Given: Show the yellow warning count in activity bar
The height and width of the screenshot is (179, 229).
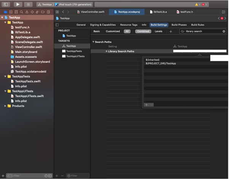Looking at the screenshot, I should click(197, 5).
